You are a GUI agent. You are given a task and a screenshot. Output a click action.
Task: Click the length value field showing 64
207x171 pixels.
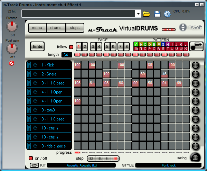click(x=67, y=55)
